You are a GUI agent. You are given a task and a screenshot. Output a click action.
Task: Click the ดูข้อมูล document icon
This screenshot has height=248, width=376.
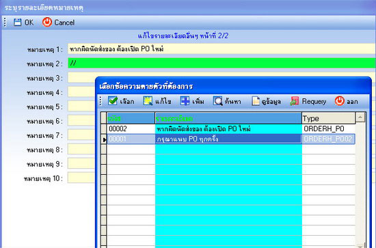click(x=256, y=101)
